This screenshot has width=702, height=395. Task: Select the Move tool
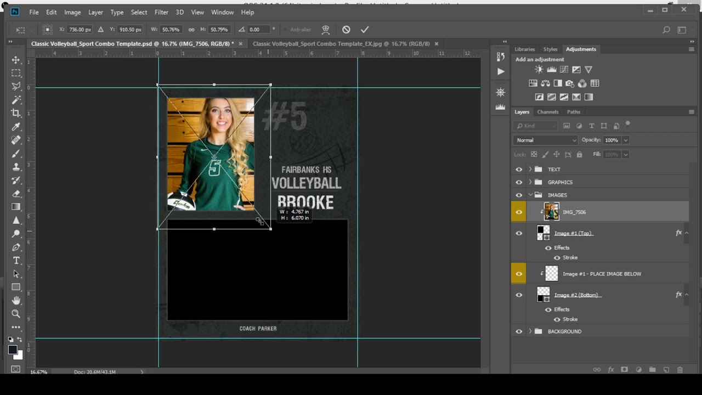click(16, 60)
